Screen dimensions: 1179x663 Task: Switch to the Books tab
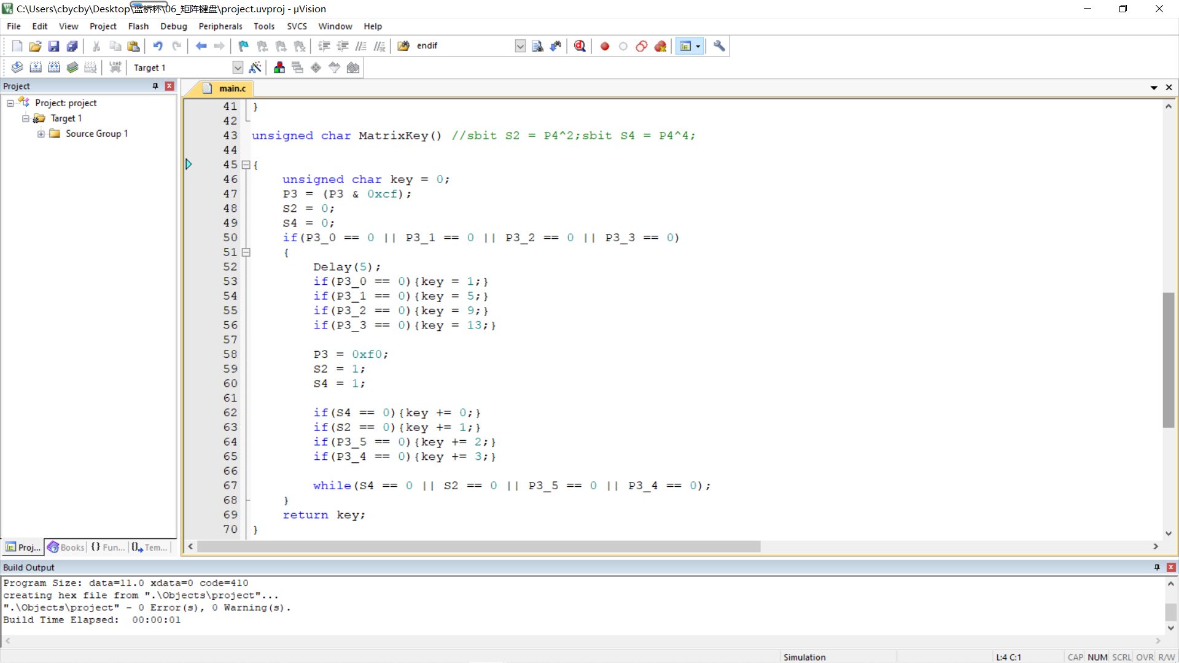(x=66, y=547)
